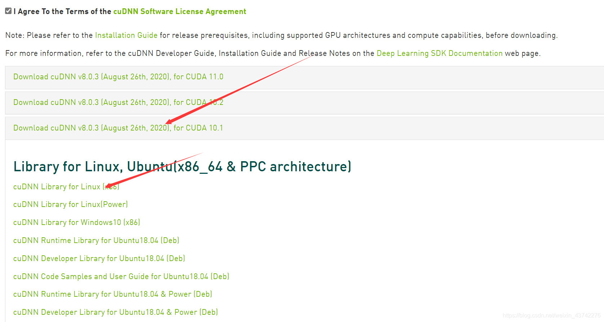Download Runtime Library for Ubuntu18.04 & Power
Viewport: 604px width, 322px height.
tap(112, 294)
